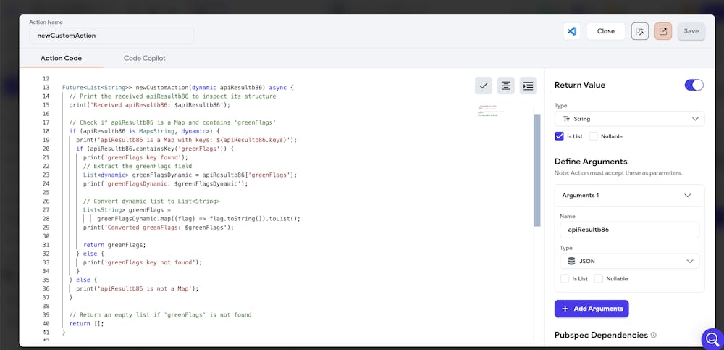Viewport: 724px width, 350px height.
Task: Click the 'Pubspec Dependencies' heading
Action: 601,335
